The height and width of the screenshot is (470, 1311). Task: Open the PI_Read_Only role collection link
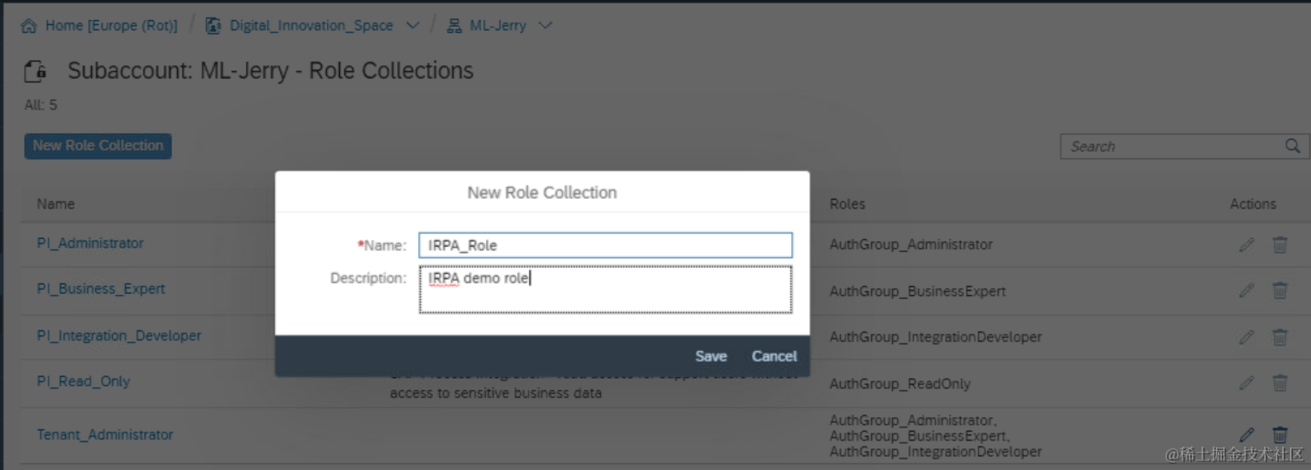[x=83, y=381]
